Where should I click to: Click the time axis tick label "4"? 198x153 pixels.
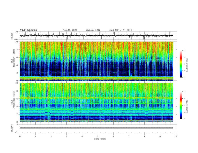click(82, 136)
